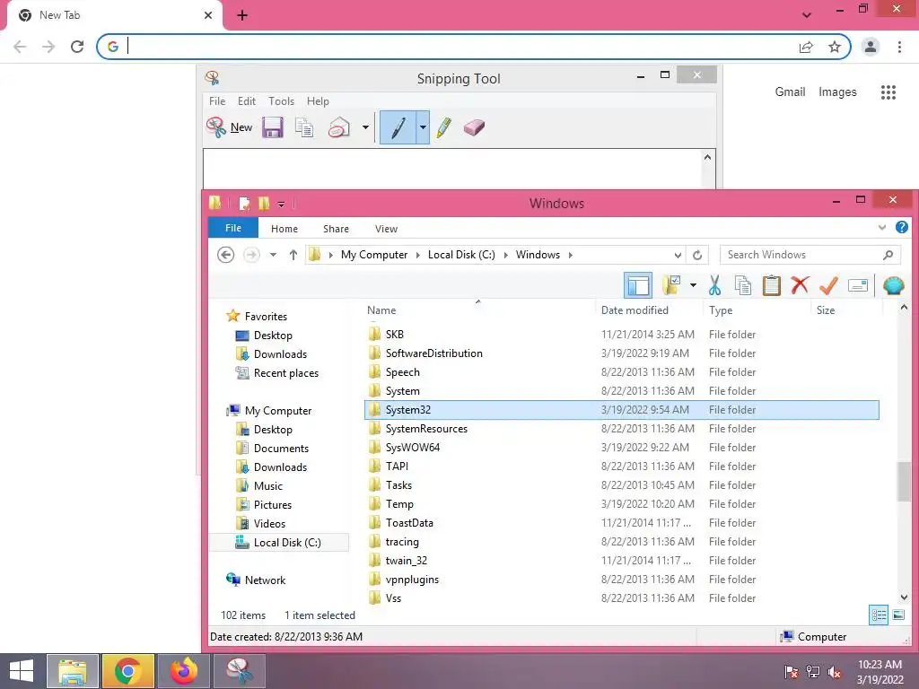Open Explorer help question mark icon
Viewport: 919px width, 689px height.
[902, 227]
